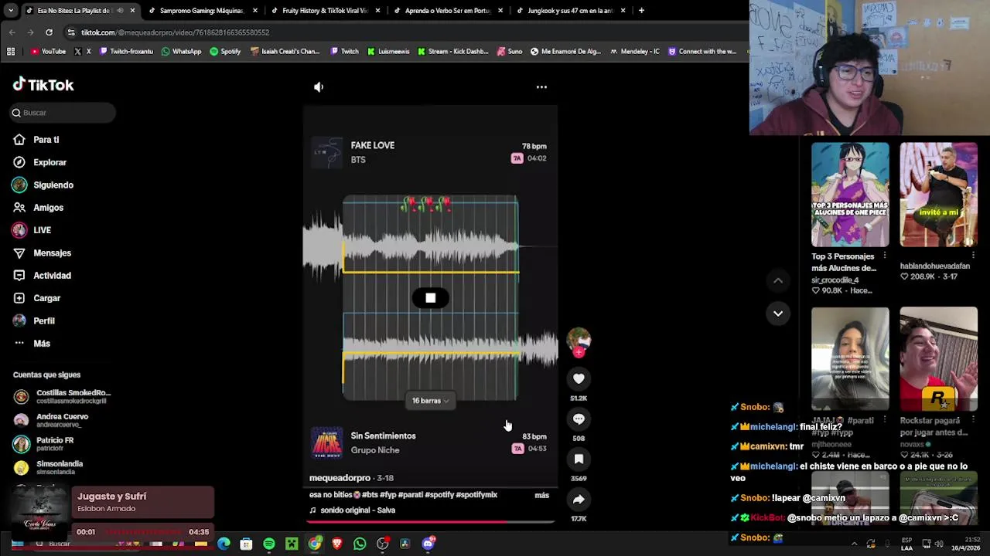Switch to Jungkook y sus 47 cm tab

coord(571,11)
